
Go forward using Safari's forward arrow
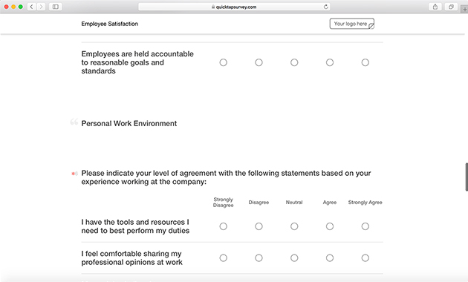[x=41, y=7]
